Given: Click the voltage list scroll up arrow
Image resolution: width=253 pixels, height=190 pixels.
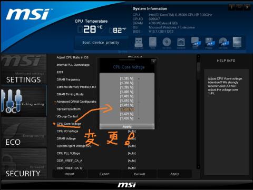Looking at the screenshot, I should 139,78.
